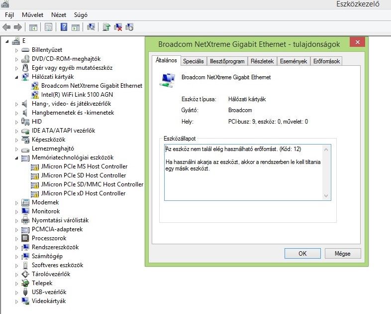Expand the Monitorok category
Screen dimensions: 391x314
click(17, 212)
